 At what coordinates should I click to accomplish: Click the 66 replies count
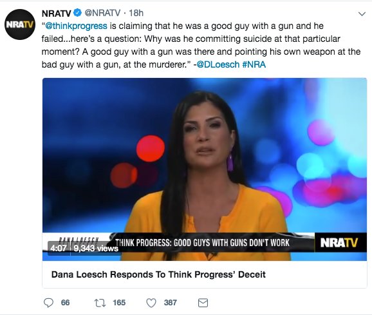click(65, 303)
